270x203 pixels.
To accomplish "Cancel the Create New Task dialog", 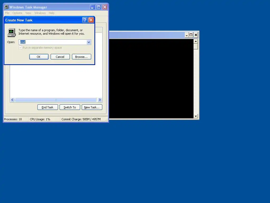I will [60, 57].
